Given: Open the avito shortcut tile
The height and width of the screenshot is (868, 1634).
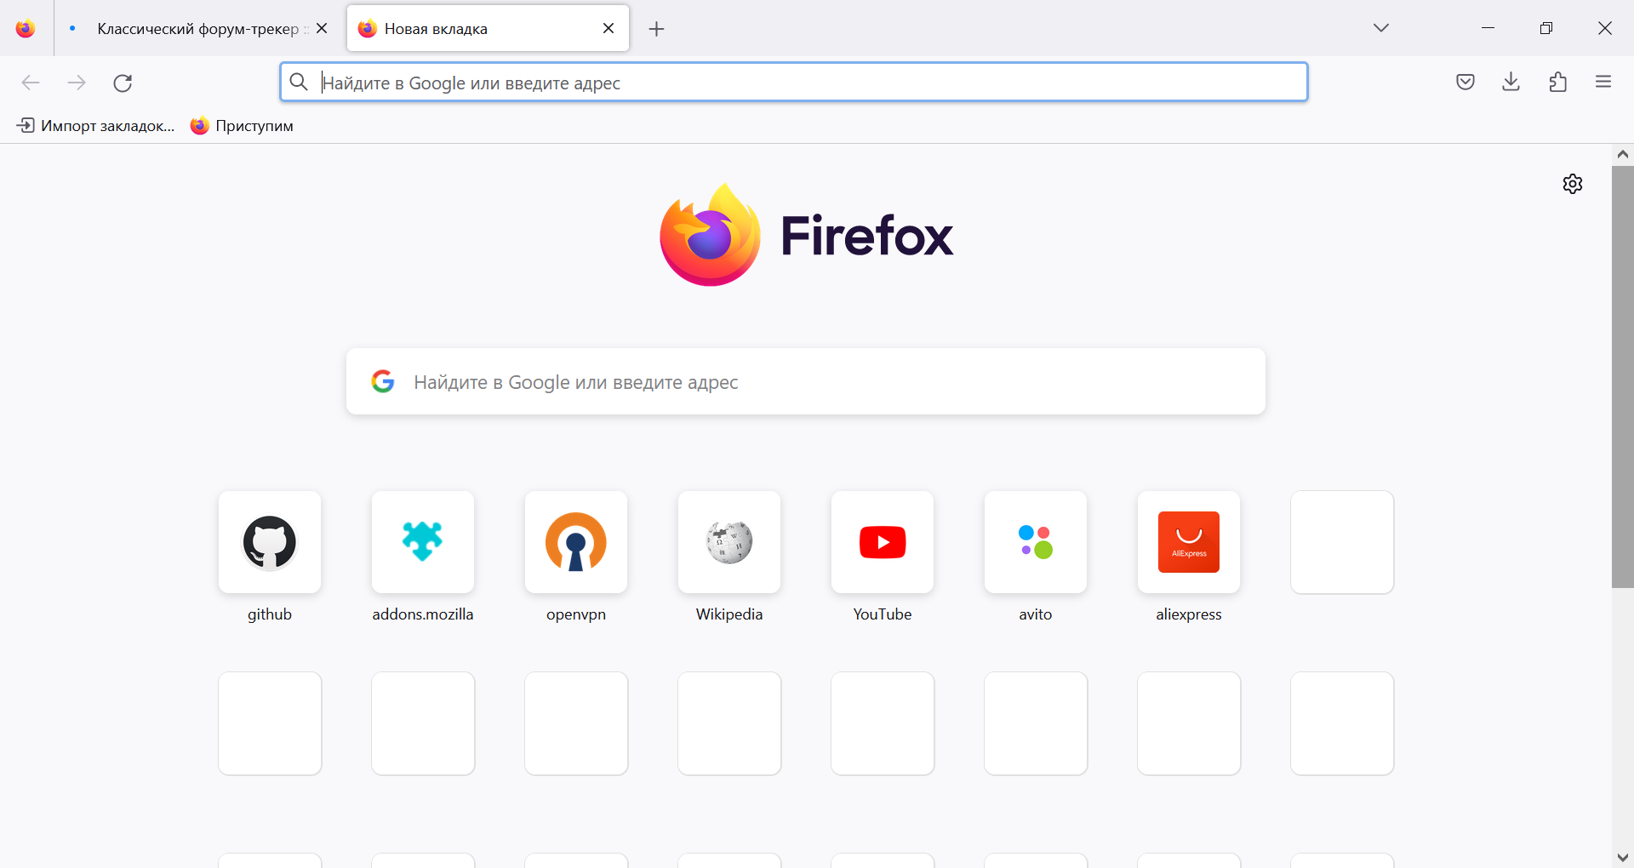Looking at the screenshot, I should click(1036, 542).
